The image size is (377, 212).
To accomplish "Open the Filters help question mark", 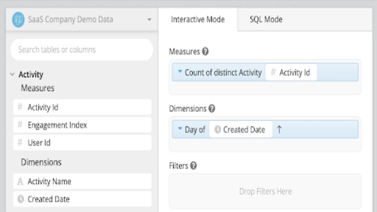I will coord(193,166).
